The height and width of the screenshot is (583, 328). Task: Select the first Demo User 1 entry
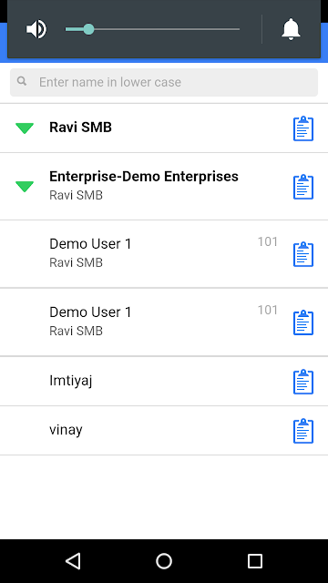[164, 254]
